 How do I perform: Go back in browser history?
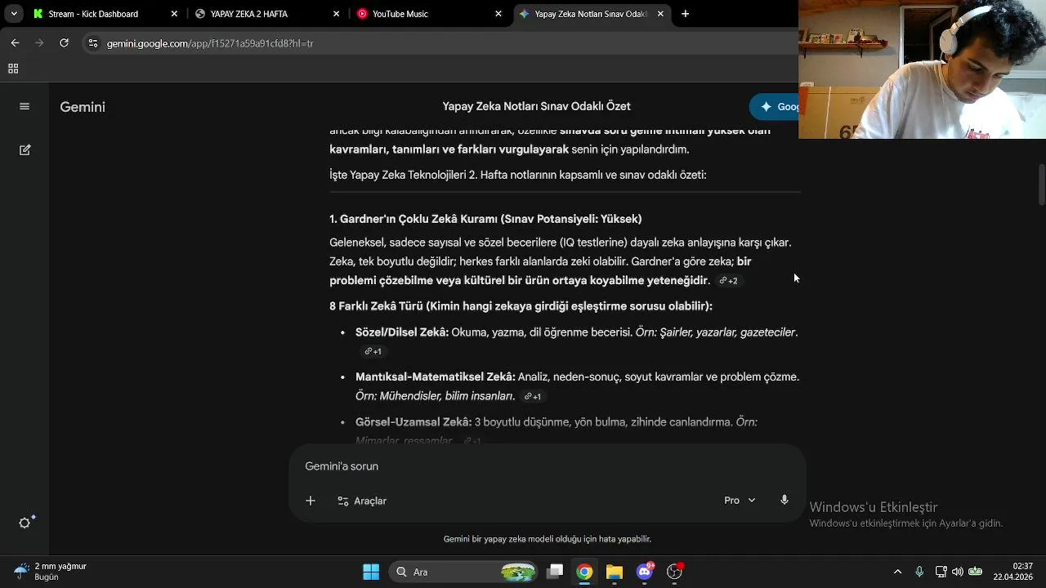coord(15,43)
